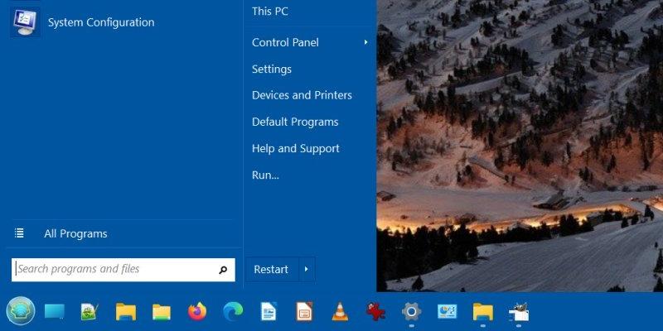Screen dimensions: 663x331
Task: Open Notepad++ green taskbar icon
Action: click(x=90, y=311)
